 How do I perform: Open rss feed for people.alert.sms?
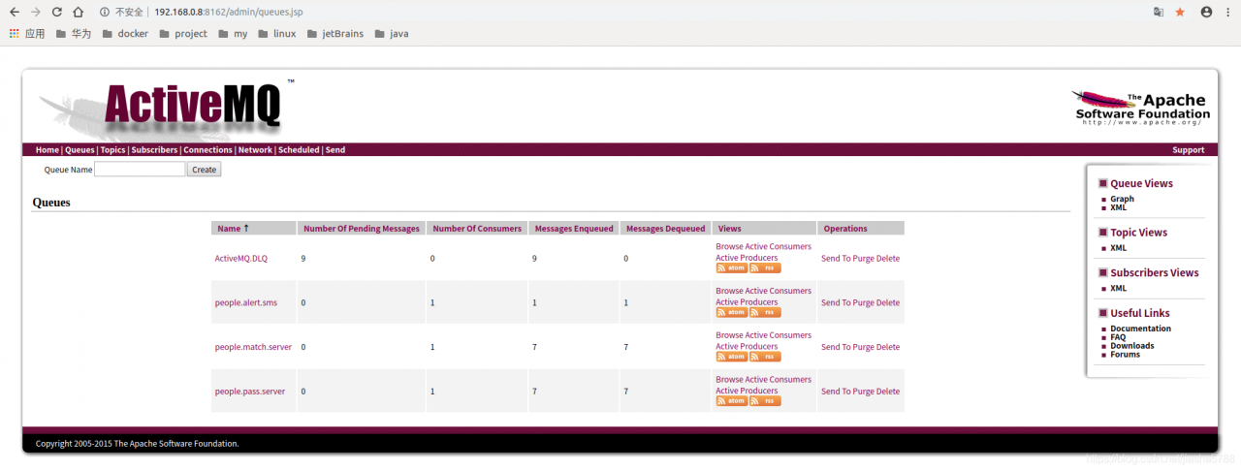[765, 313]
